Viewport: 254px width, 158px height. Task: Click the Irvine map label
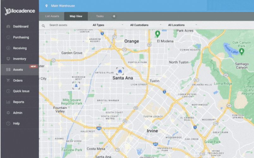(152, 131)
